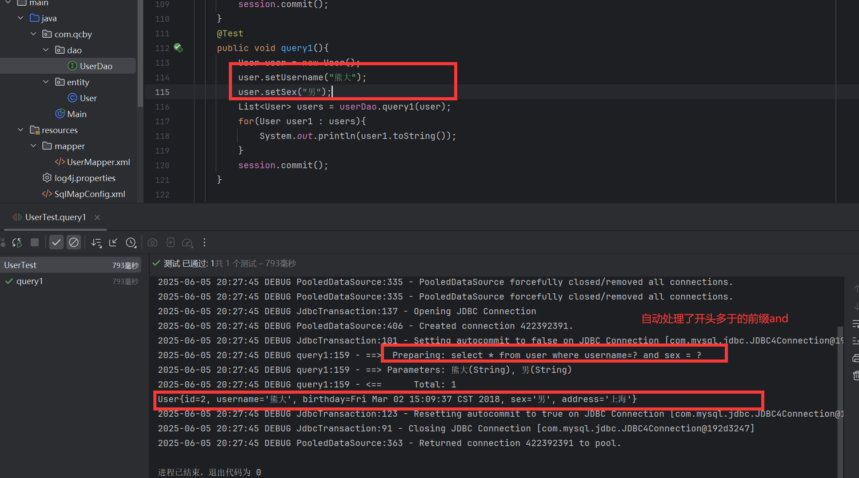The image size is (859, 478).
Task: Toggle Show Ignored tests filter
Action: pos(74,242)
